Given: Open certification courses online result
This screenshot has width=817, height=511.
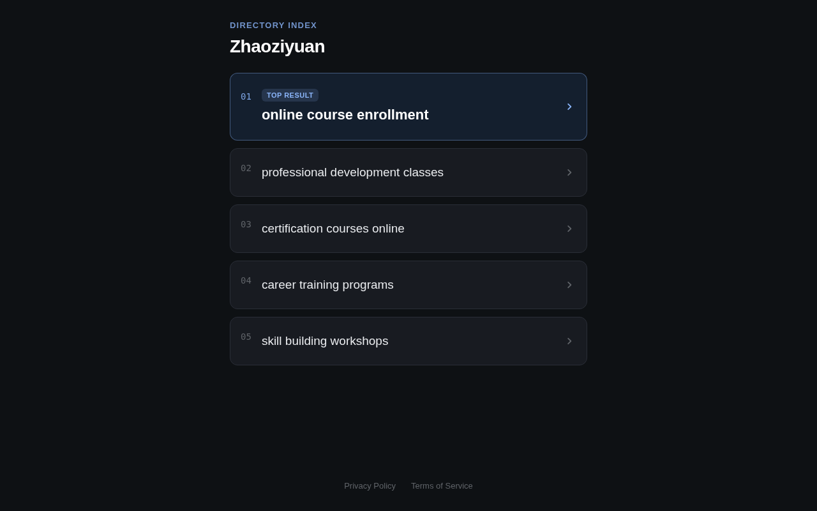Looking at the screenshot, I should (408, 229).
